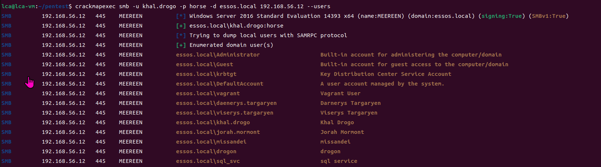The width and height of the screenshot is (601, 167).
Task: Select the essos.local\vagrant user entry
Action: tap(208, 93)
